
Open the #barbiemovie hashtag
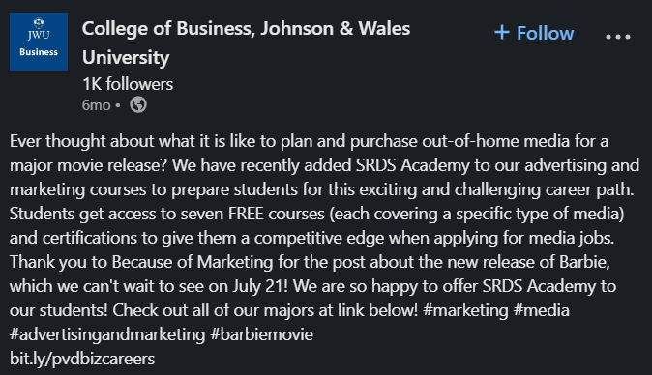click(261, 334)
